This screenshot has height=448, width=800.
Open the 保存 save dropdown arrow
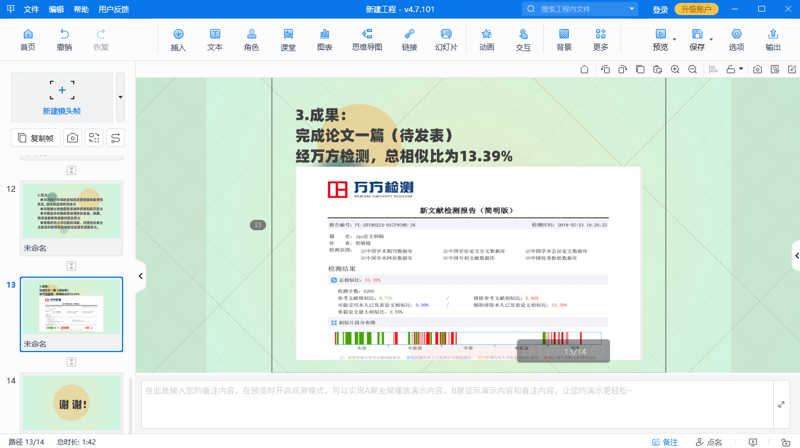click(711, 40)
